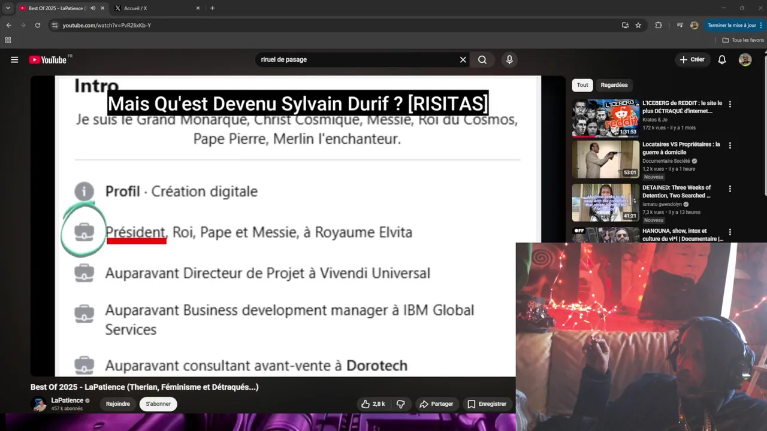This screenshot has width=767, height=431.
Task: Click the Rejoindre button
Action: [118, 404]
